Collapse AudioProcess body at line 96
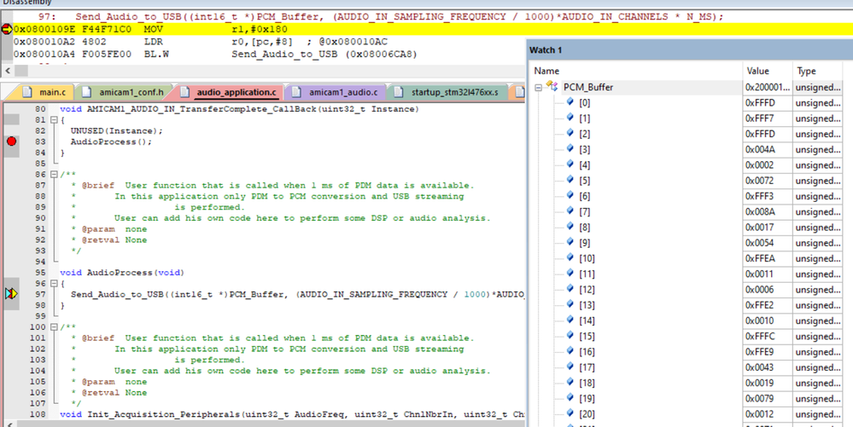This screenshot has width=853, height=427. [54, 284]
